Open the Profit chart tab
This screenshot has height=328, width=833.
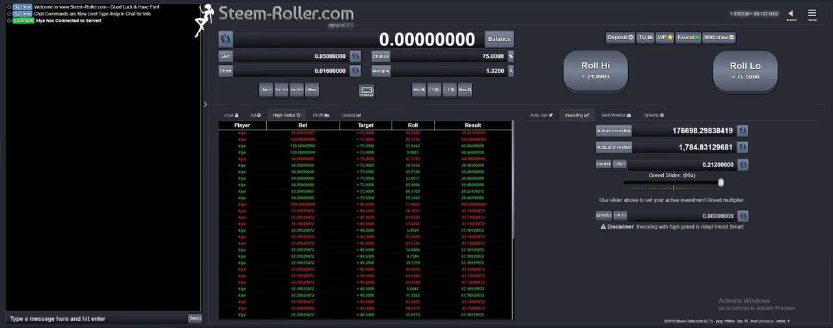[x=321, y=115]
